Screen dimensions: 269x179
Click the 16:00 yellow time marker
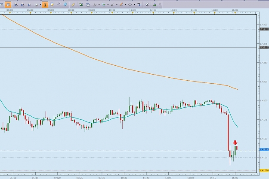pyautogui.click(x=235, y=13)
